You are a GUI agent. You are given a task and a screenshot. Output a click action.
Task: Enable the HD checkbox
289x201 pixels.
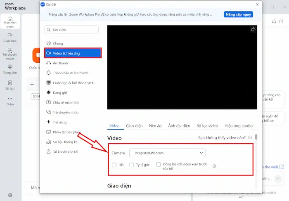tap(114, 165)
